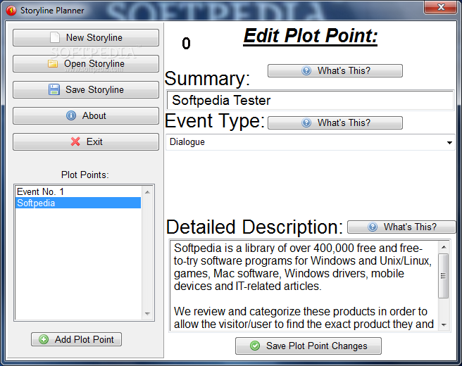Open the What's This help for Event Type
The image size is (462, 366).
coord(335,122)
